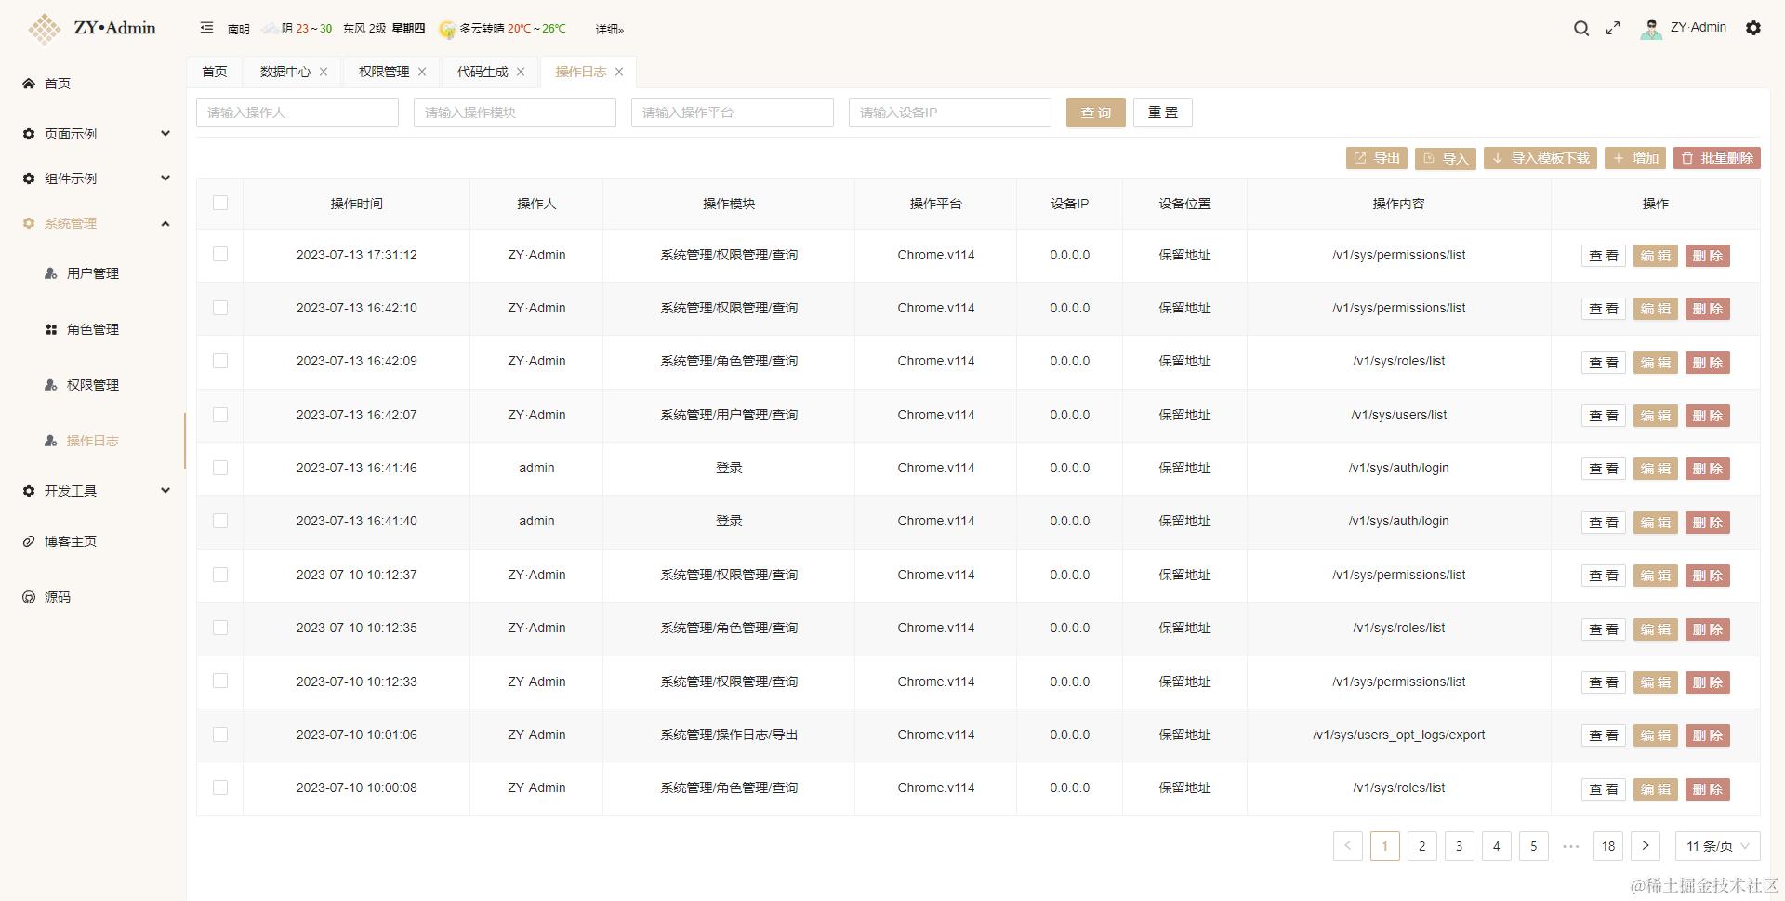This screenshot has width=1785, height=901.
Task: Click inside the 请输入操作人 input field
Action: [x=297, y=113]
